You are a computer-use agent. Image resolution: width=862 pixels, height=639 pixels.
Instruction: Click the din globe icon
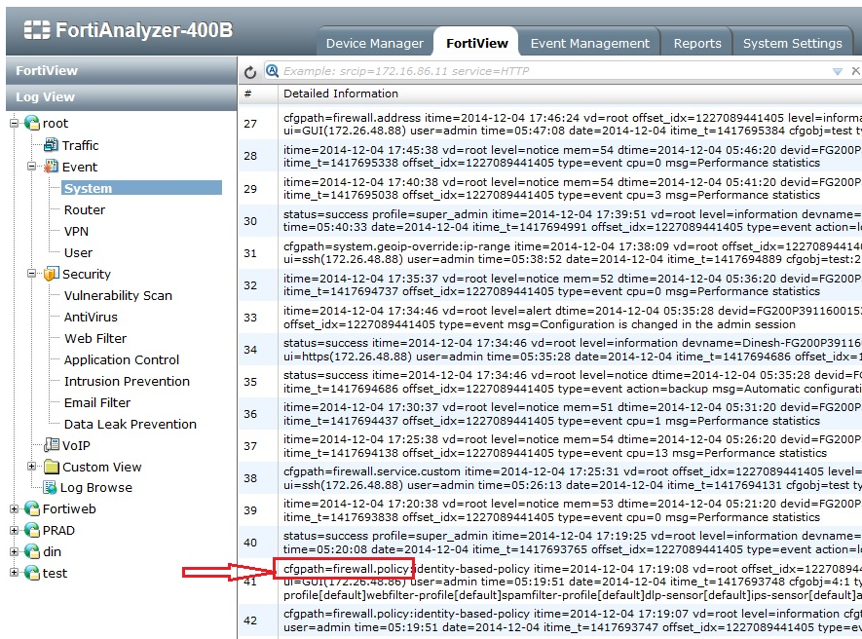pos(32,551)
